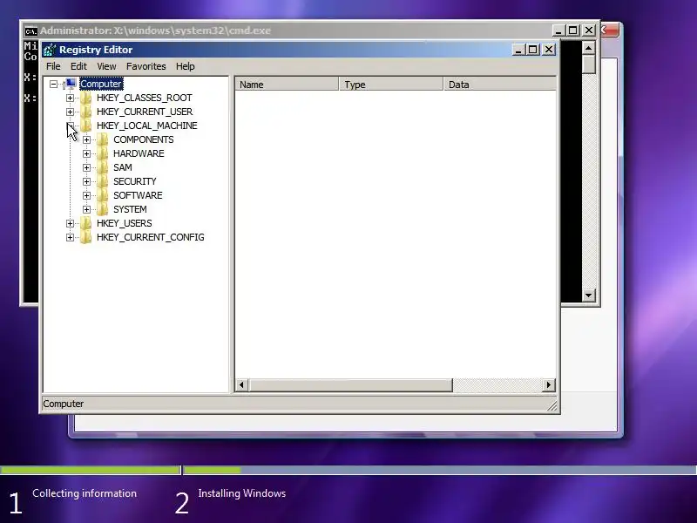Click the cmd window vertical scrollbar thumb
697x523 pixels.
pos(589,65)
